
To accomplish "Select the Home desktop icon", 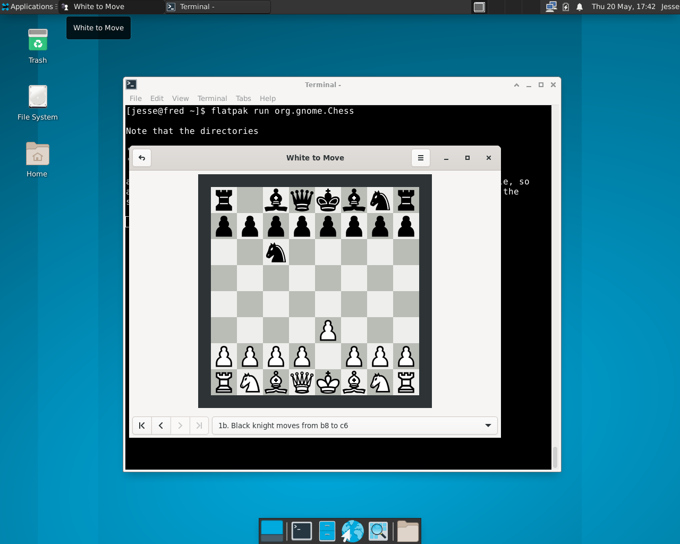I will pos(37,160).
